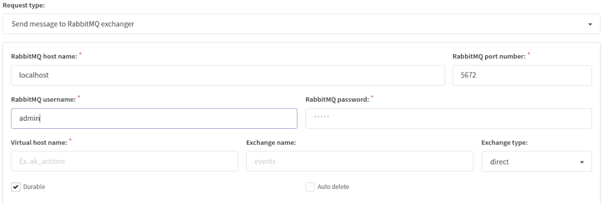
Task: Click the 'Auto delete' label text
Action: click(333, 187)
